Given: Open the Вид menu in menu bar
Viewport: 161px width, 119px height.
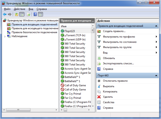Looking at the screenshot, I should coord(31,9).
